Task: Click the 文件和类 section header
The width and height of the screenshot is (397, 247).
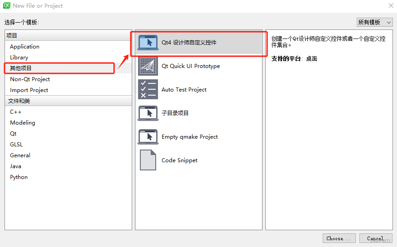Action: 68,101
